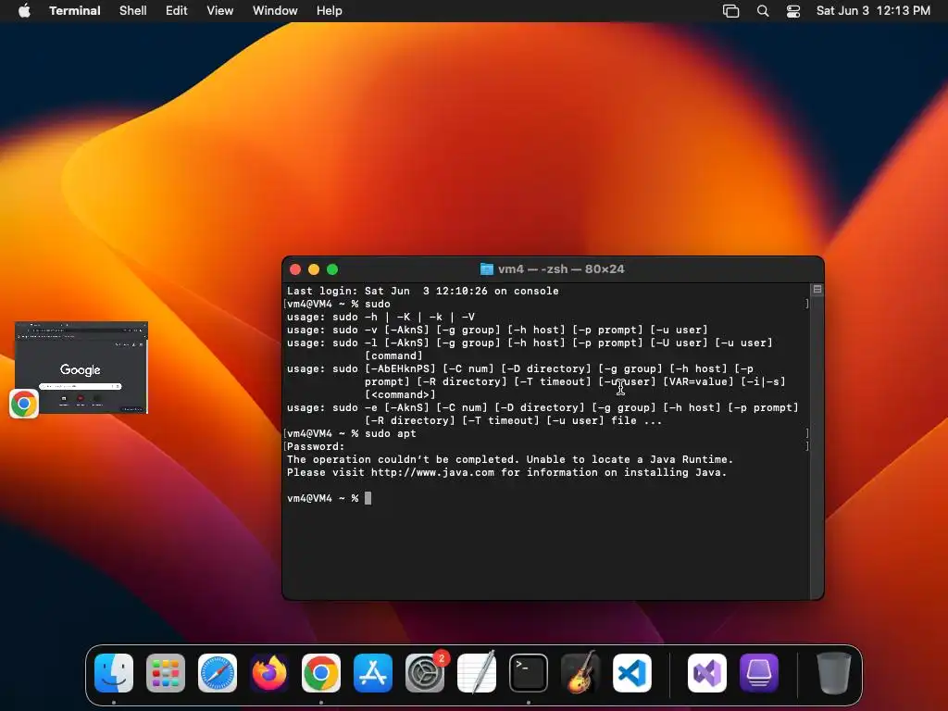Click the folder icon in Terminal title bar
The width and height of the screenshot is (948, 711).
487,269
